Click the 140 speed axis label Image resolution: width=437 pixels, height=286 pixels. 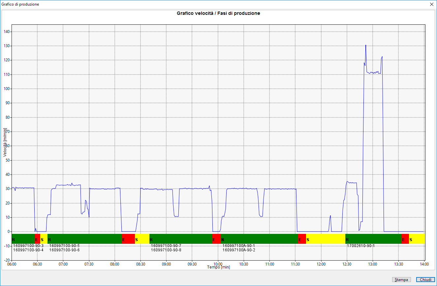coord(7,32)
